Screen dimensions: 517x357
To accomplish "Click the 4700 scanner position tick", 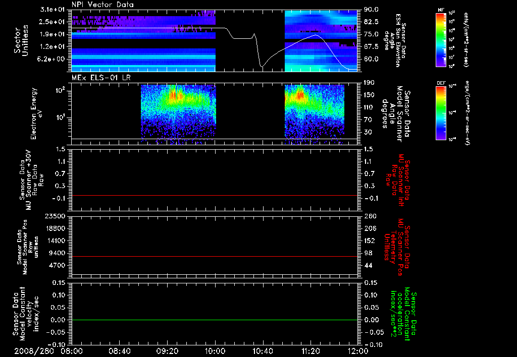I will [57, 265].
